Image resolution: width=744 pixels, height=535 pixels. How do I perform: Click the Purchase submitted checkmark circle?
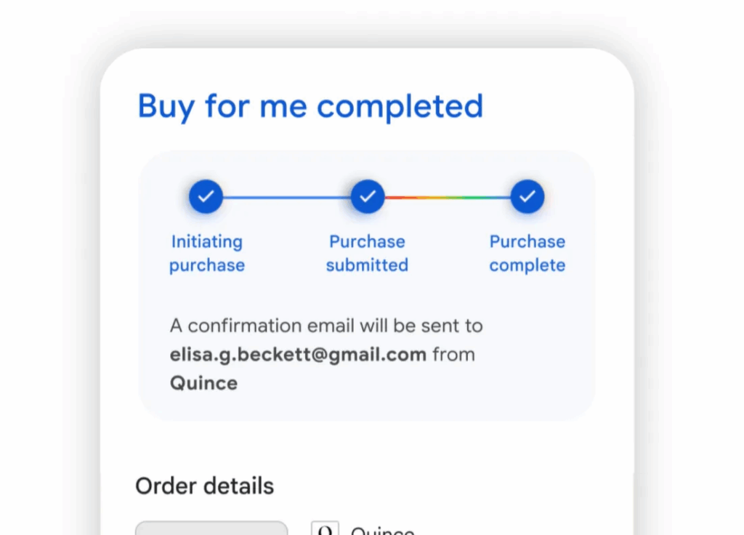point(368,196)
